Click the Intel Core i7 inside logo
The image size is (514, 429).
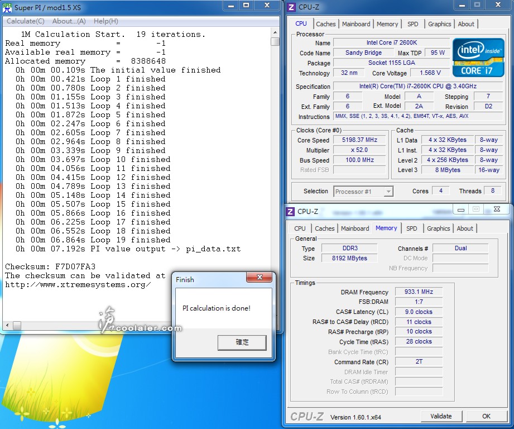point(478,58)
